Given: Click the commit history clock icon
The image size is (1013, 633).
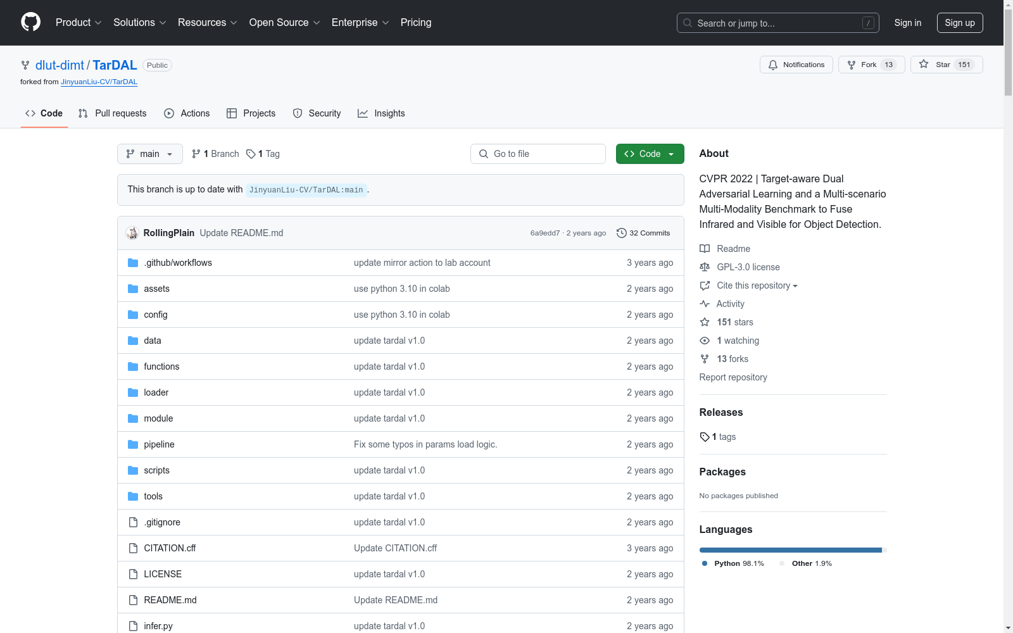Looking at the screenshot, I should point(622,233).
